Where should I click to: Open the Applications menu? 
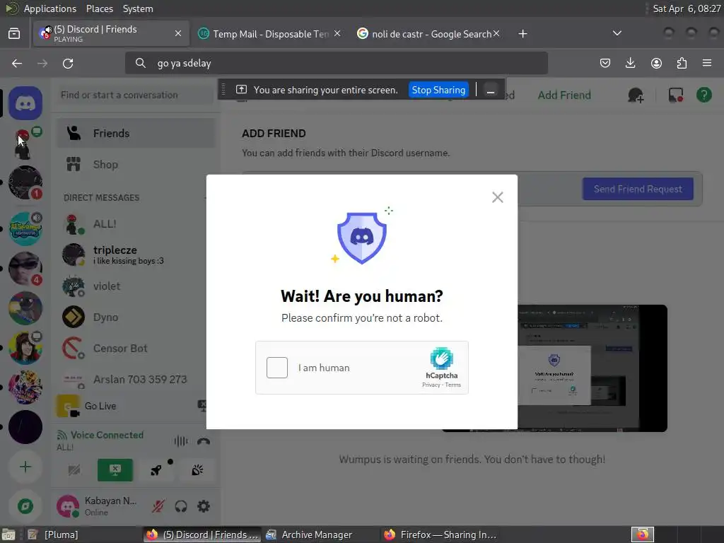tap(50, 8)
